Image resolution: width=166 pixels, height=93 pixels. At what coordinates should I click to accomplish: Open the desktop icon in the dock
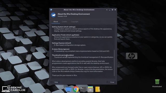[x=68, y=89]
